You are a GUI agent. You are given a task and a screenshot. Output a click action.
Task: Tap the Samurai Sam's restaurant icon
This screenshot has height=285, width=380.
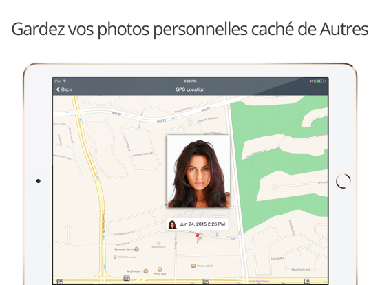coord(137,249)
